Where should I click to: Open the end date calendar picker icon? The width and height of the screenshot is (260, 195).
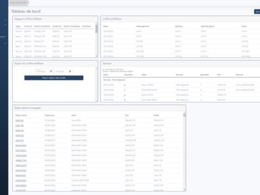click(x=70, y=71)
